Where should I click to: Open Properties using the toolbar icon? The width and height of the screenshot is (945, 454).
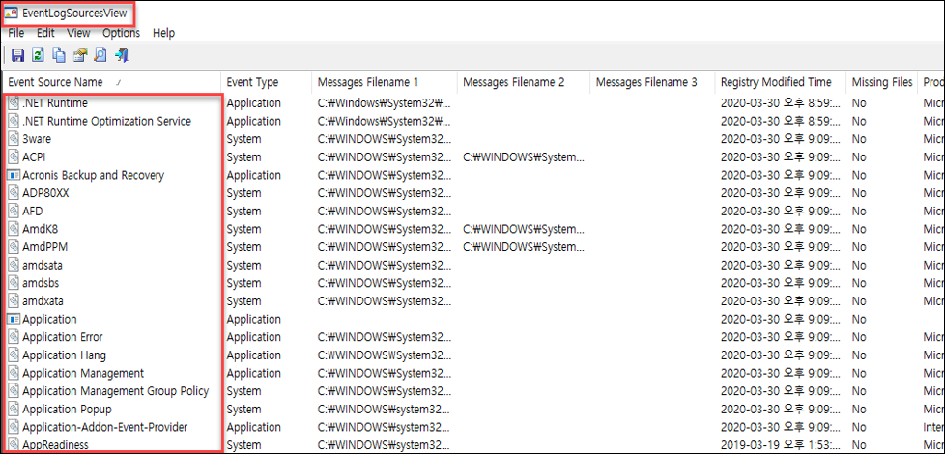79,56
